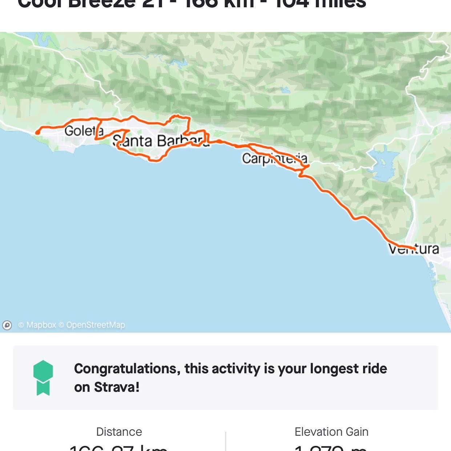Viewport: 451px width, 451px height.
Task: Click the Goleta city label
Action: click(x=81, y=131)
